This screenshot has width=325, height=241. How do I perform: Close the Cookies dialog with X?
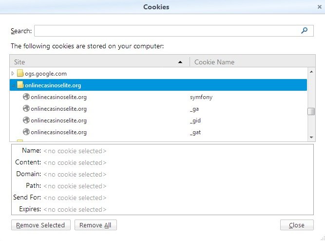click(320, 7)
